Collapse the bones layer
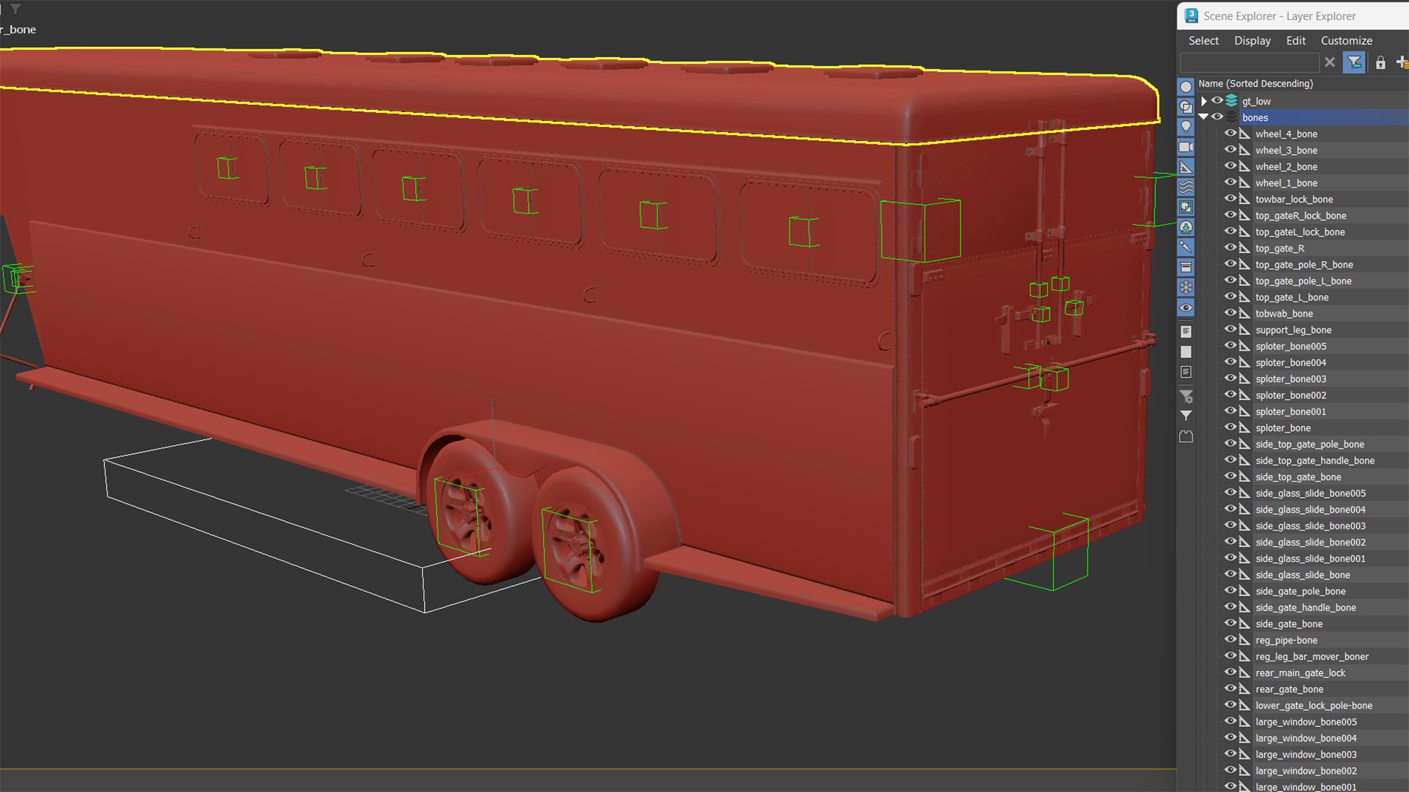Image resolution: width=1409 pixels, height=792 pixels. pos(1204,117)
